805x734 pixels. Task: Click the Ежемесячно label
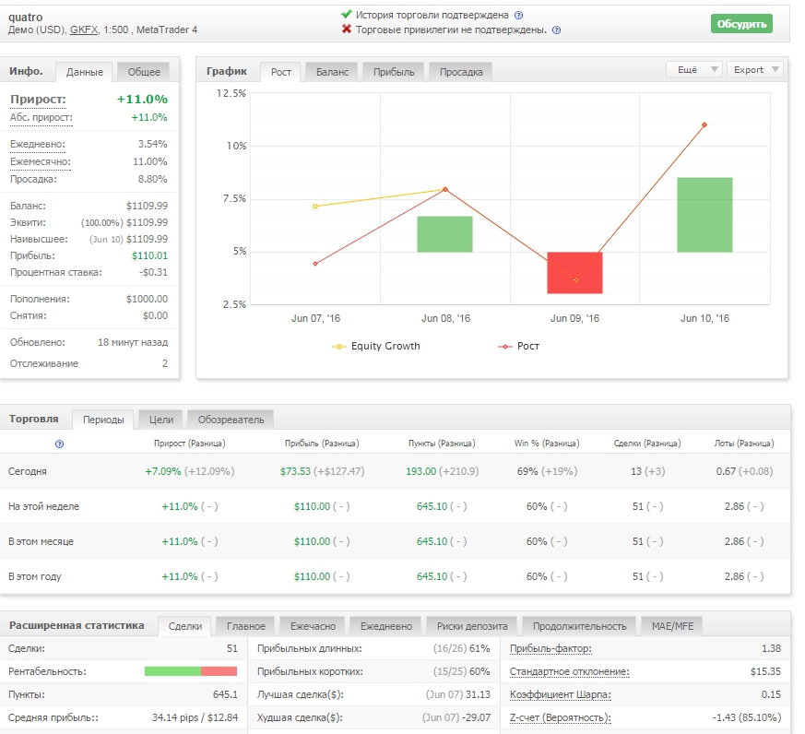pos(40,161)
